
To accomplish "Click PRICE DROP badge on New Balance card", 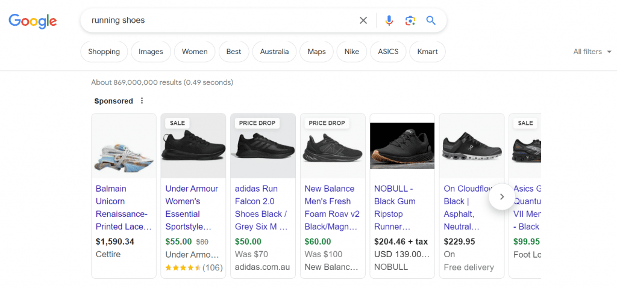I will 327,123.
